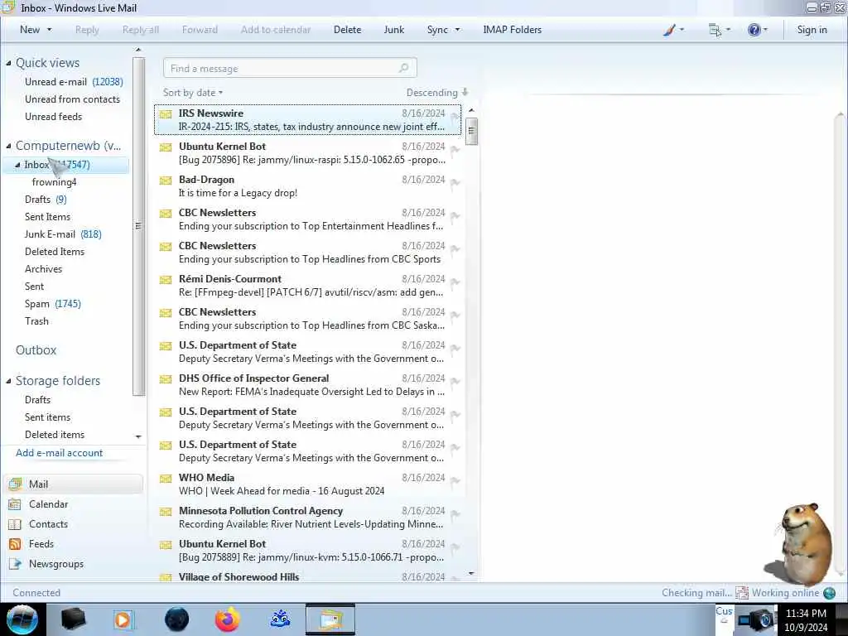
Task: Open the Village of Shorewood Hills message
Action: coord(308,576)
